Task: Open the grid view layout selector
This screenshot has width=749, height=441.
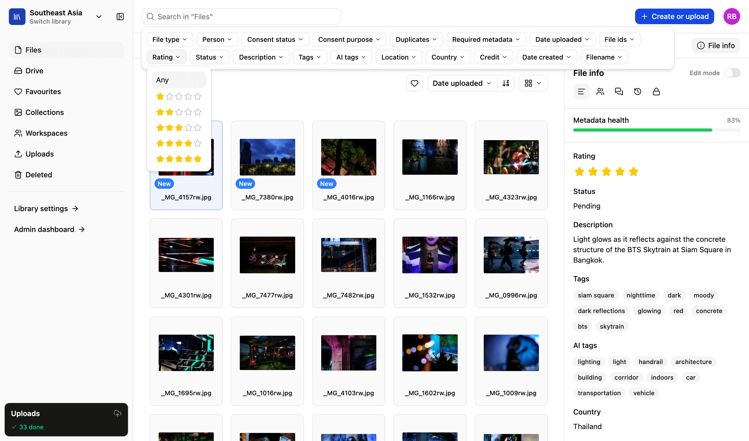Action: coord(533,83)
